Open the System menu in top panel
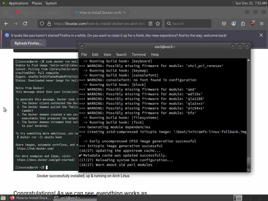Image resolution: width=268 pixels, height=201 pixels. [51, 3]
